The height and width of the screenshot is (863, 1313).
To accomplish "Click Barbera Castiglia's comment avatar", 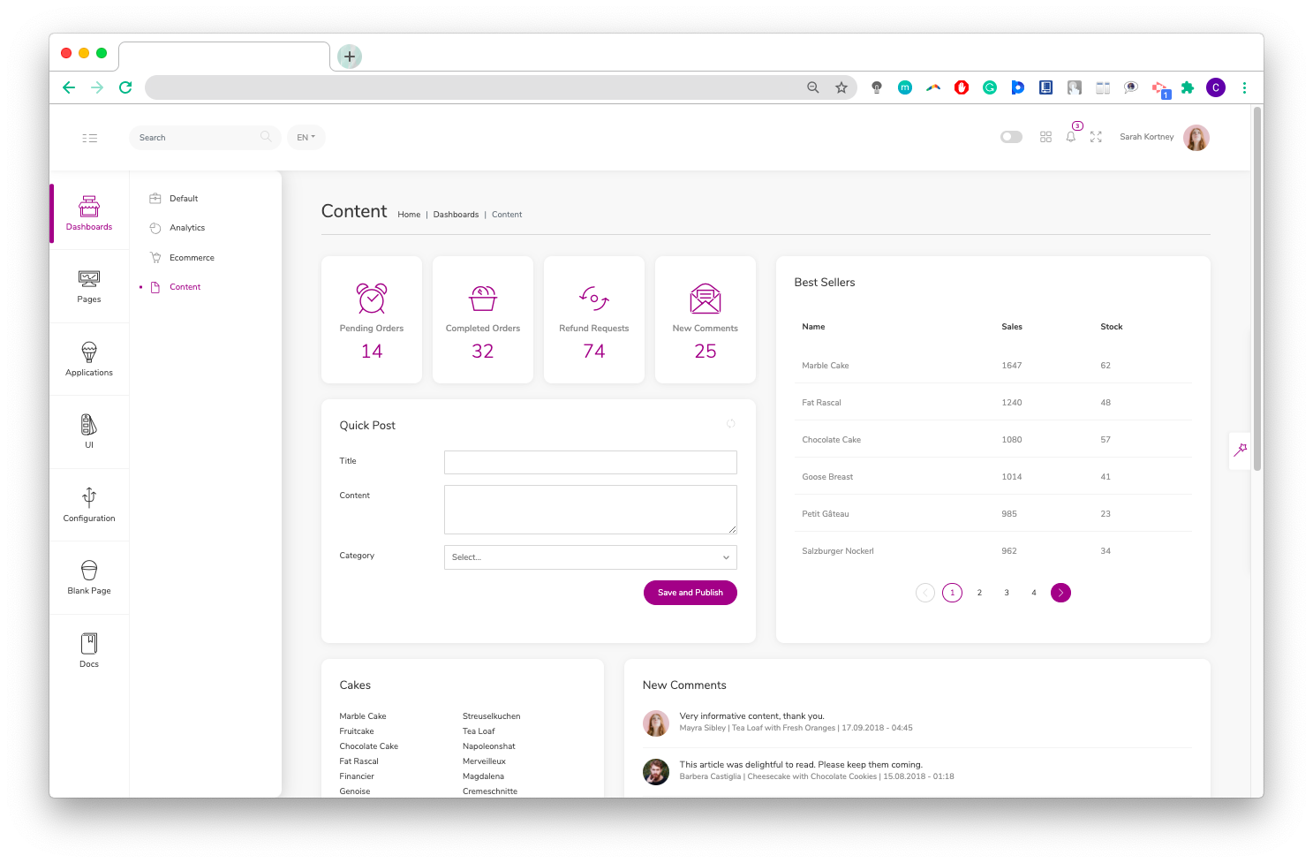I will click(656, 772).
